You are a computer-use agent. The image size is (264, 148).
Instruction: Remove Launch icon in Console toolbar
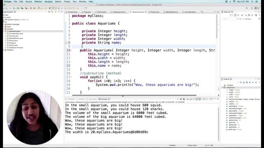[x=181, y=99]
